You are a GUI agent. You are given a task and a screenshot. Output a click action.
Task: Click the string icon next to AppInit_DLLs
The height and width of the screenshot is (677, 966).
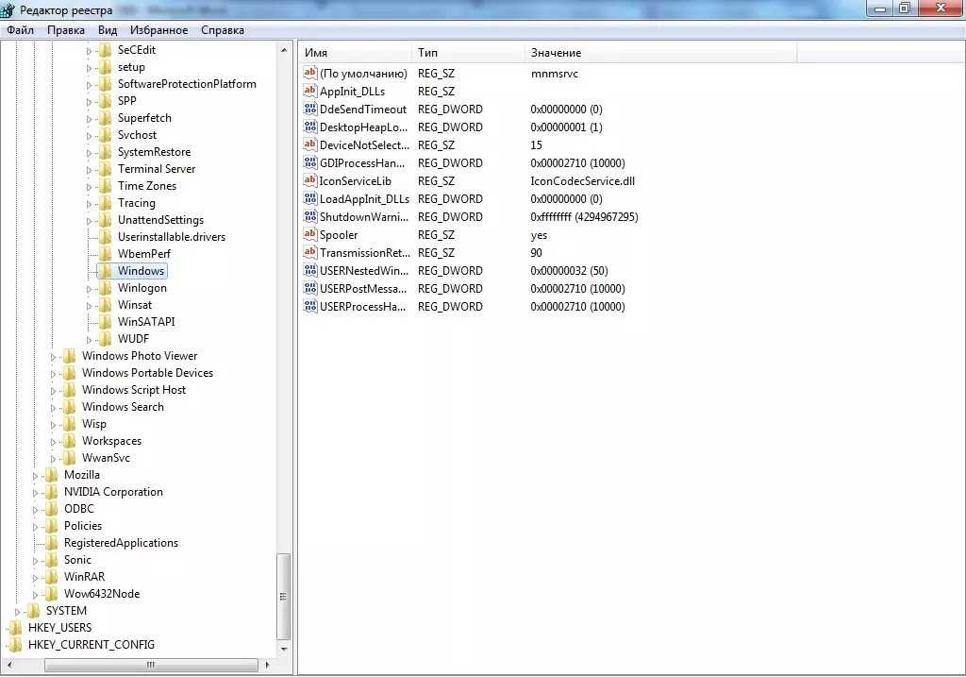(x=310, y=92)
